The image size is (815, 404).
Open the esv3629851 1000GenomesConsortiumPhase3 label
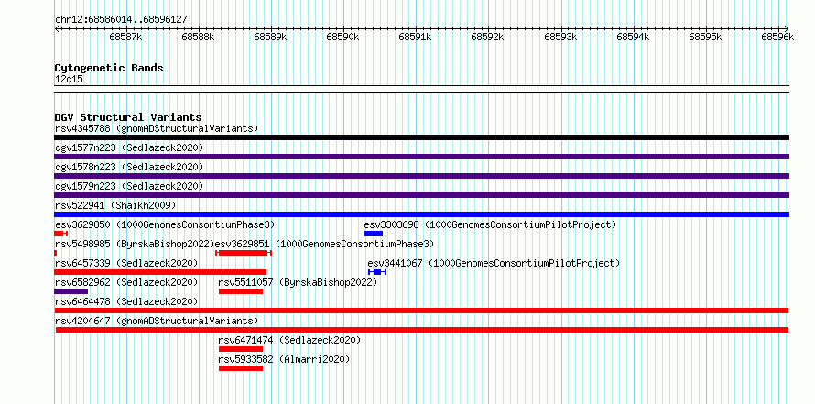coord(324,244)
